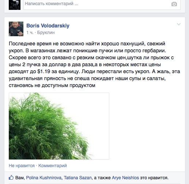Click the Написать комментарий input field
Viewport: 189px width, 184px height.
(x=102, y=4)
